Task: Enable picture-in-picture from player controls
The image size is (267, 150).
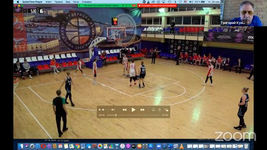Action: coord(166,110)
